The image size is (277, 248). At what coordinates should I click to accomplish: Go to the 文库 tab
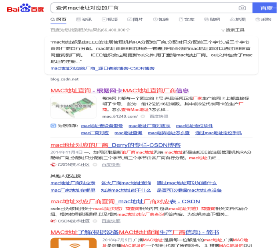click(x=187, y=20)
